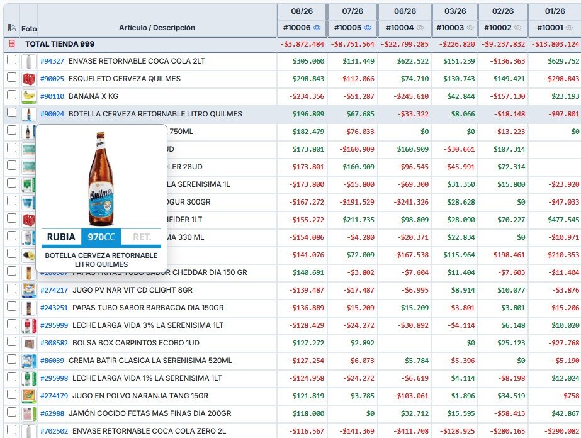Select column header date 08/26
Viewport: 581px width, 438px height.
coord(302,11)
